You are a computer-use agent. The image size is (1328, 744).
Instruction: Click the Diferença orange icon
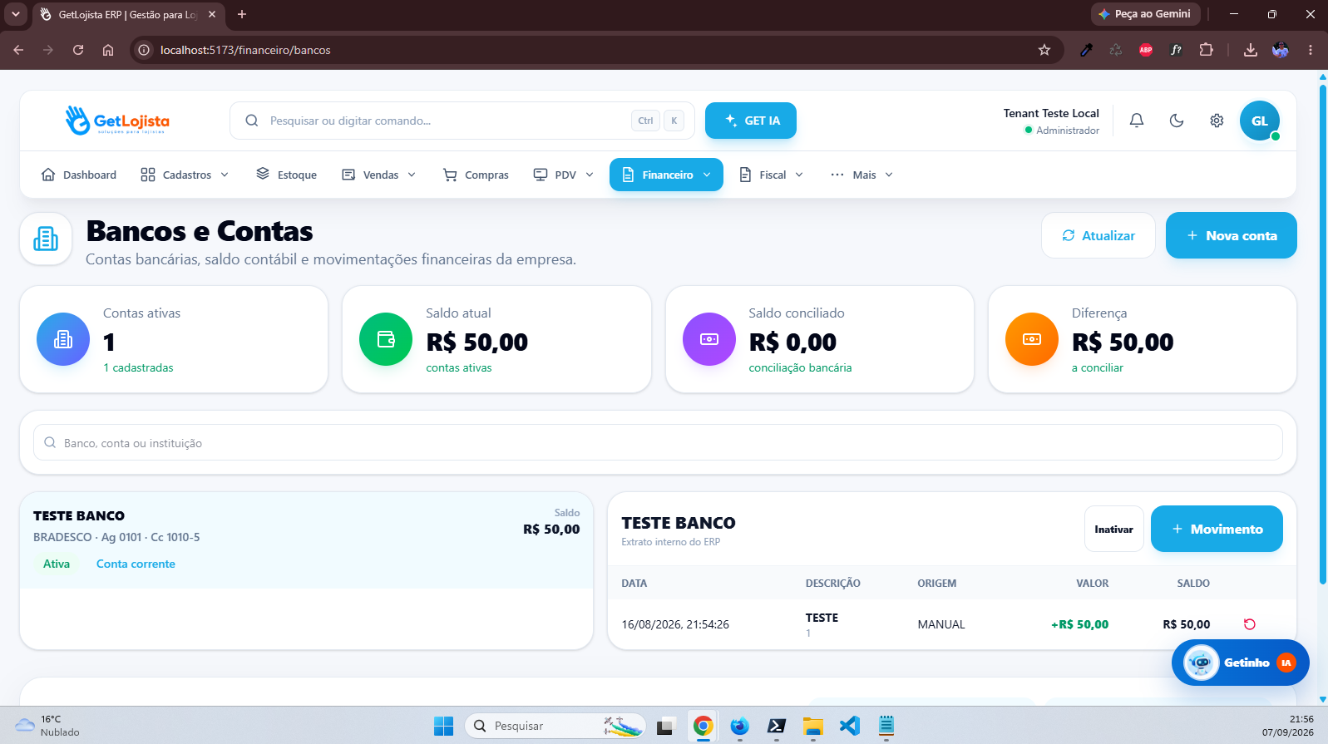(x=1032, y=339)
